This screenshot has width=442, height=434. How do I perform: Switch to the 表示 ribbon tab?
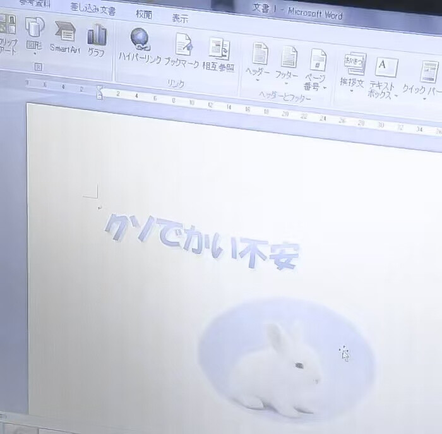tap(181, 18)
